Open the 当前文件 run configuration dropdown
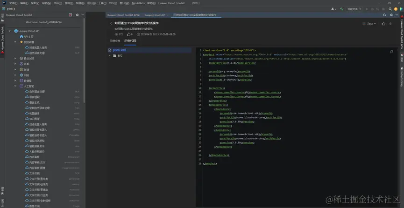 [354, 9]
